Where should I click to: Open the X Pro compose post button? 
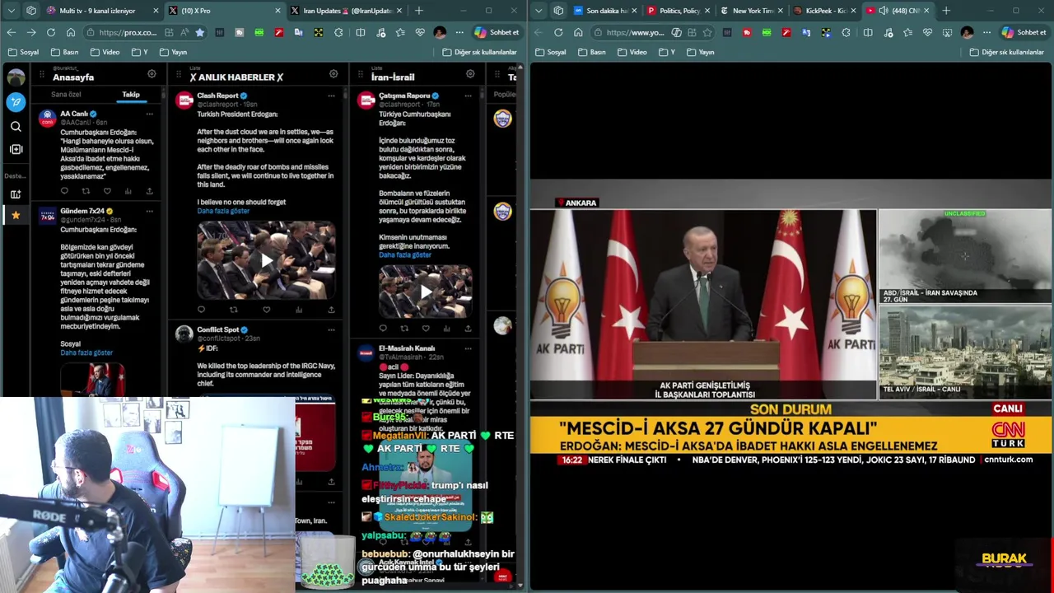16,102
